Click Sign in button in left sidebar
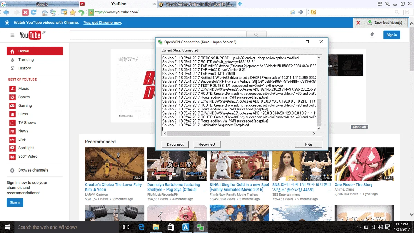 (15, 203)
